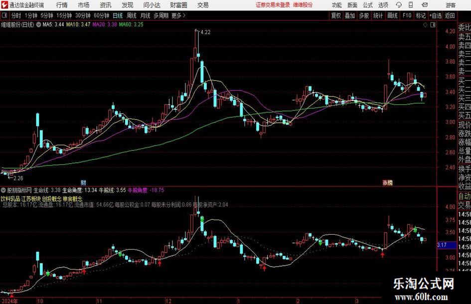Click the 统计 statistics button
Screen dimensions: 471x304
click(378, 15)
